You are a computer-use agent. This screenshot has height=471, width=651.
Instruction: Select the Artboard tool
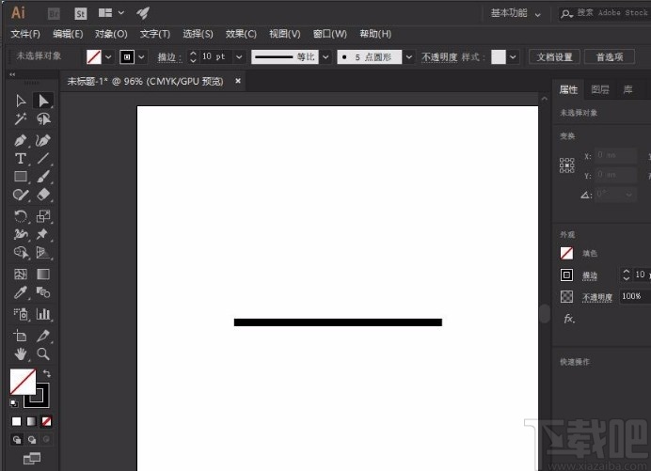click(21, 336)
